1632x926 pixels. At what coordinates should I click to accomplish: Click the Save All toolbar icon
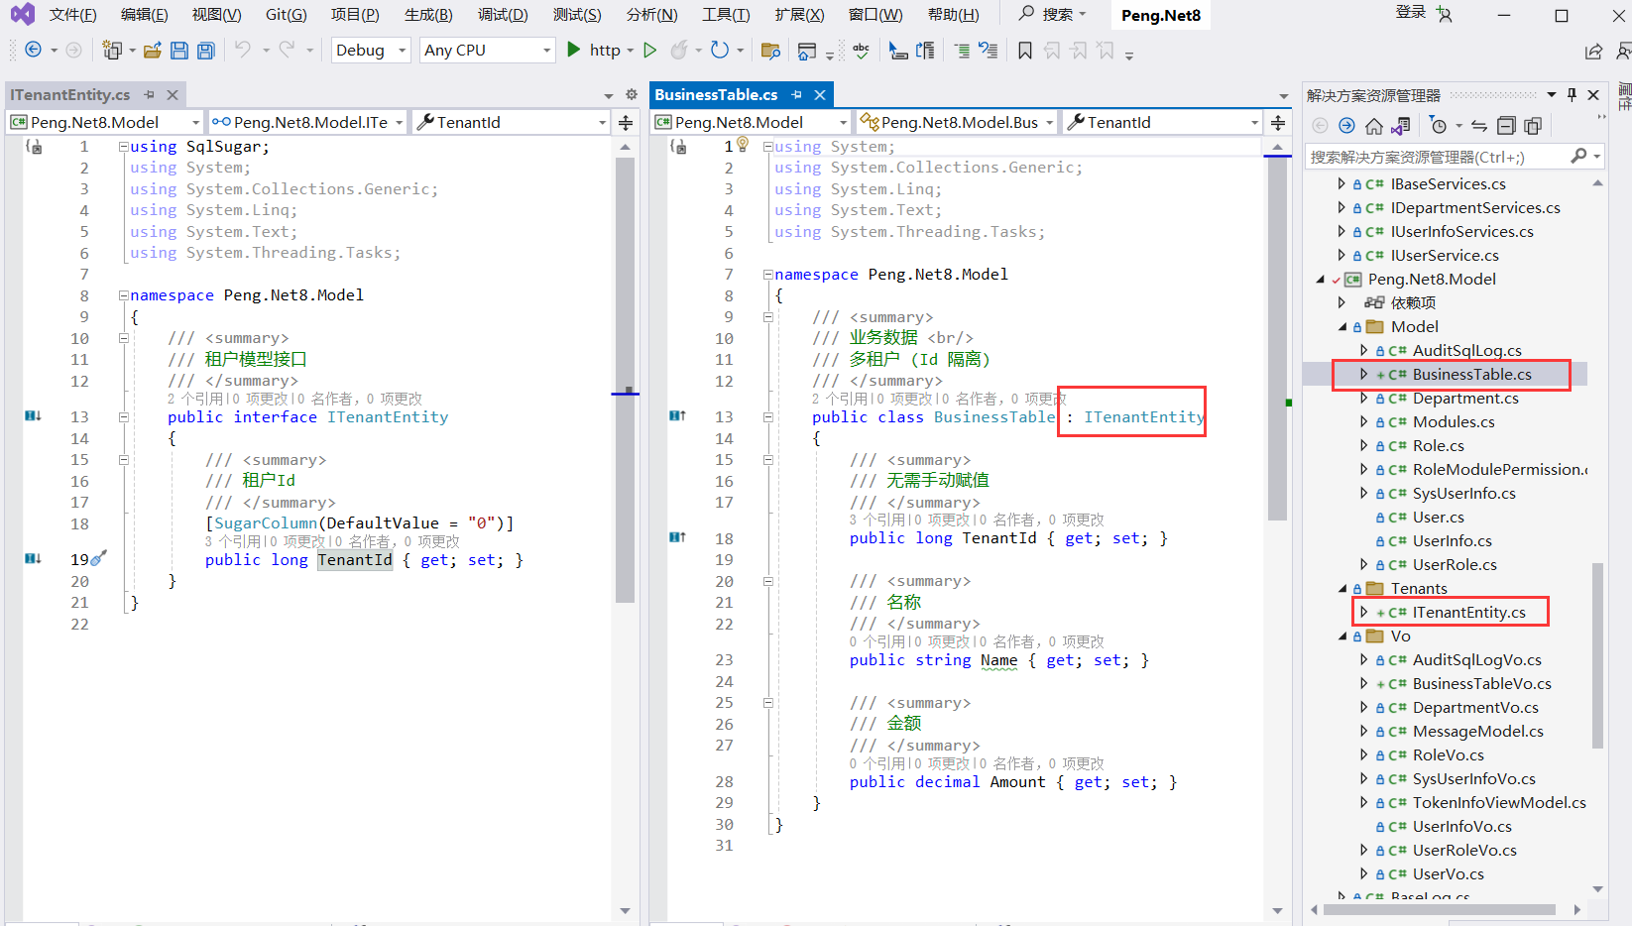click(x=205, y=50)
